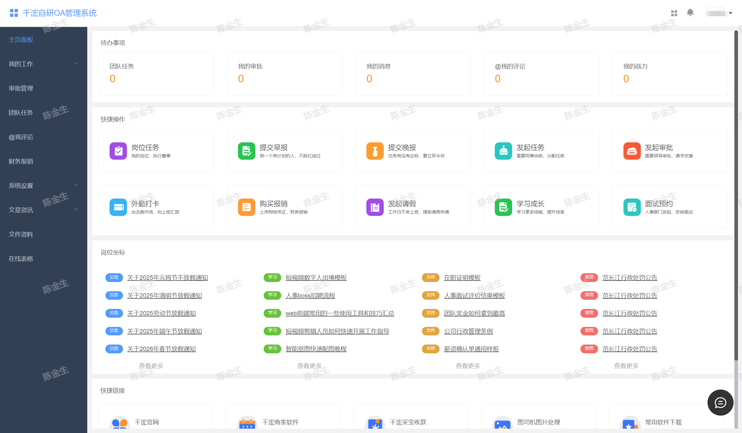Viewport: 742px width, 433px height.
Task: Open 薪资确认单通用样板 link
Action: (x=471, y=349)
